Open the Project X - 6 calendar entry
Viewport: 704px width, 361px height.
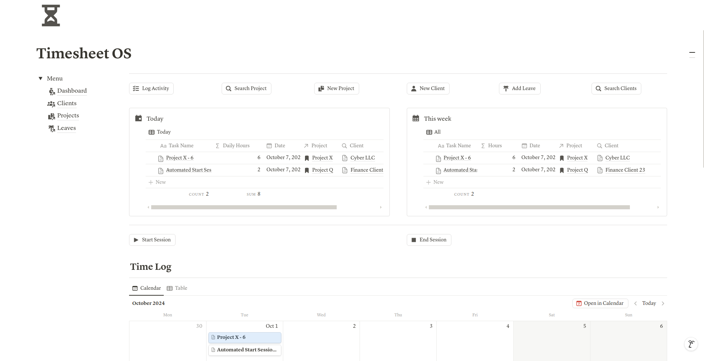click(x=245, y=337)
